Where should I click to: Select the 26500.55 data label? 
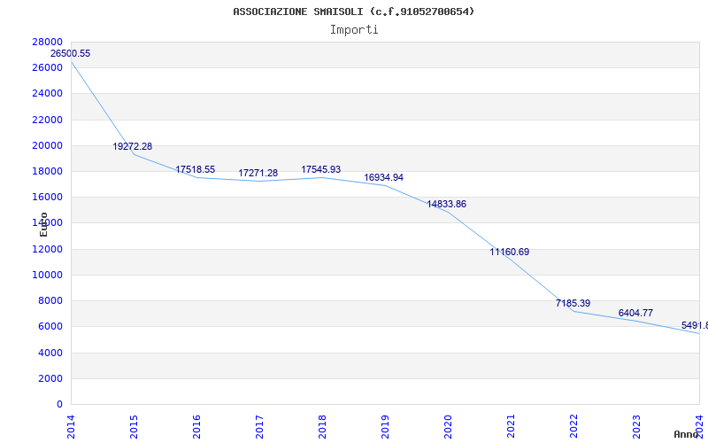coord(70,53)
